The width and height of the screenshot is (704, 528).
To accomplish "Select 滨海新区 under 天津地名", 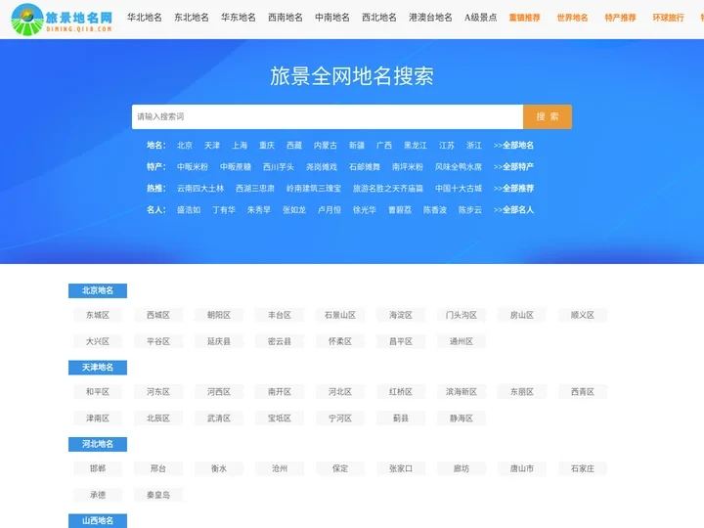I will coord(462,392).
